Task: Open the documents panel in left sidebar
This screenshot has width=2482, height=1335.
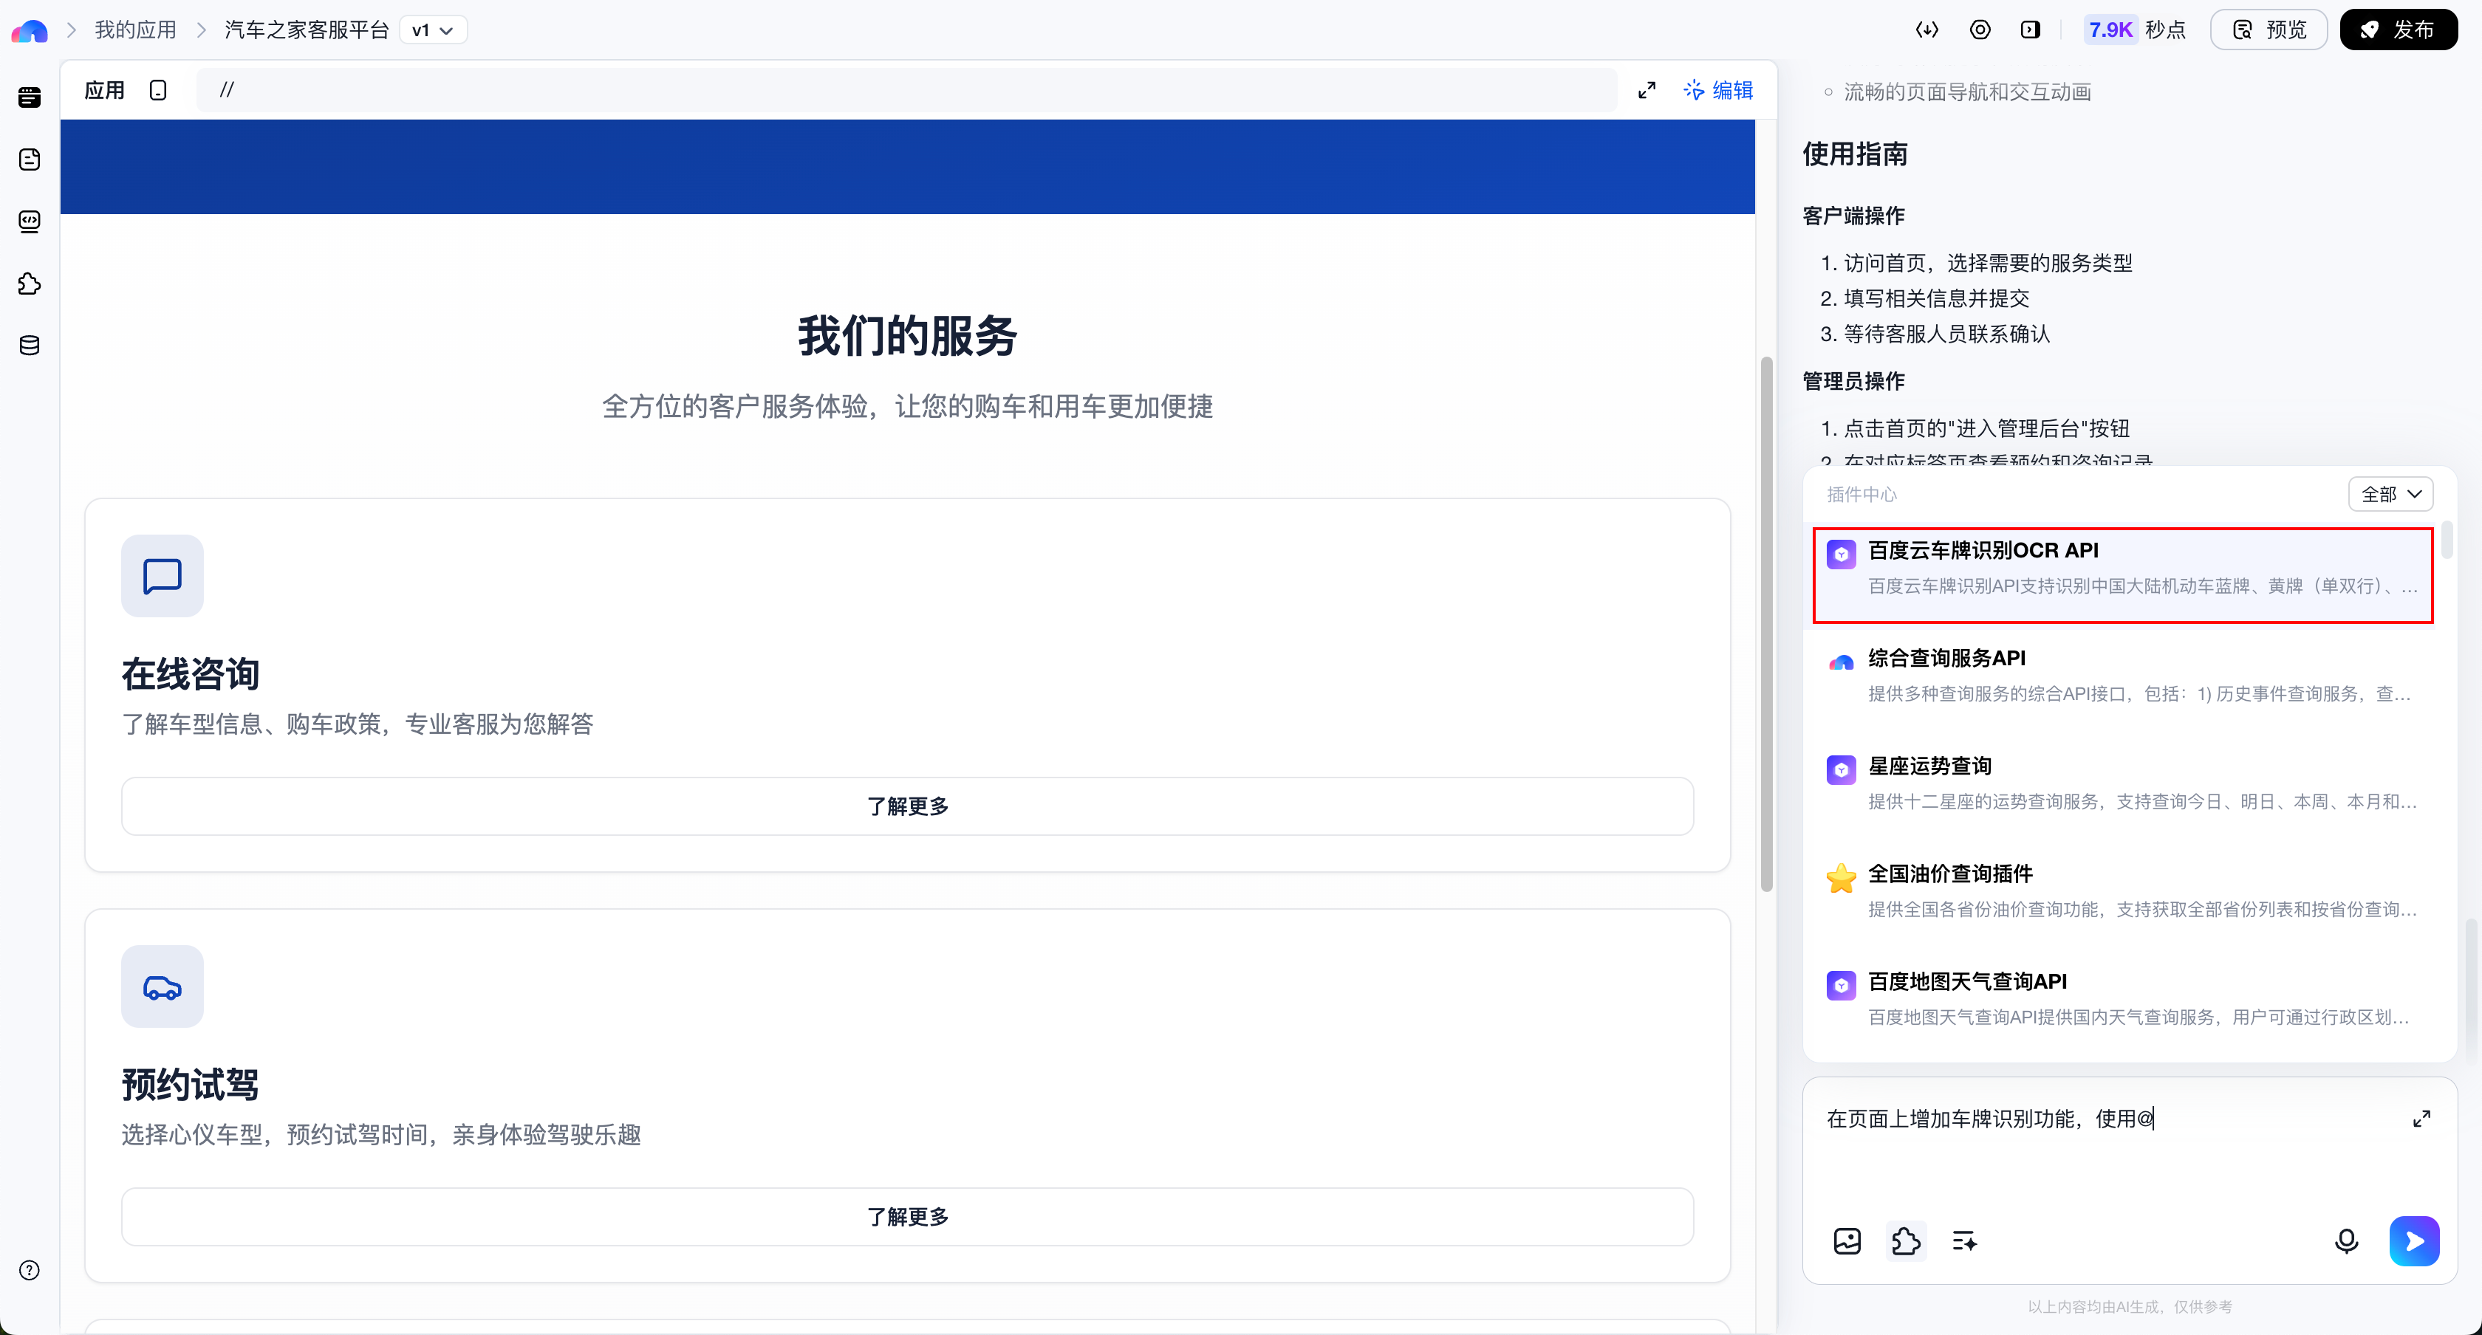Action: coord(29,160)
